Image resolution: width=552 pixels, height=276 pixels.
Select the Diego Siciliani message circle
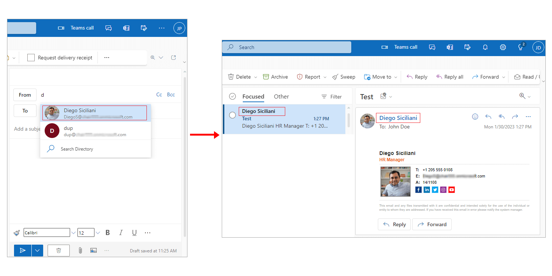232,115
